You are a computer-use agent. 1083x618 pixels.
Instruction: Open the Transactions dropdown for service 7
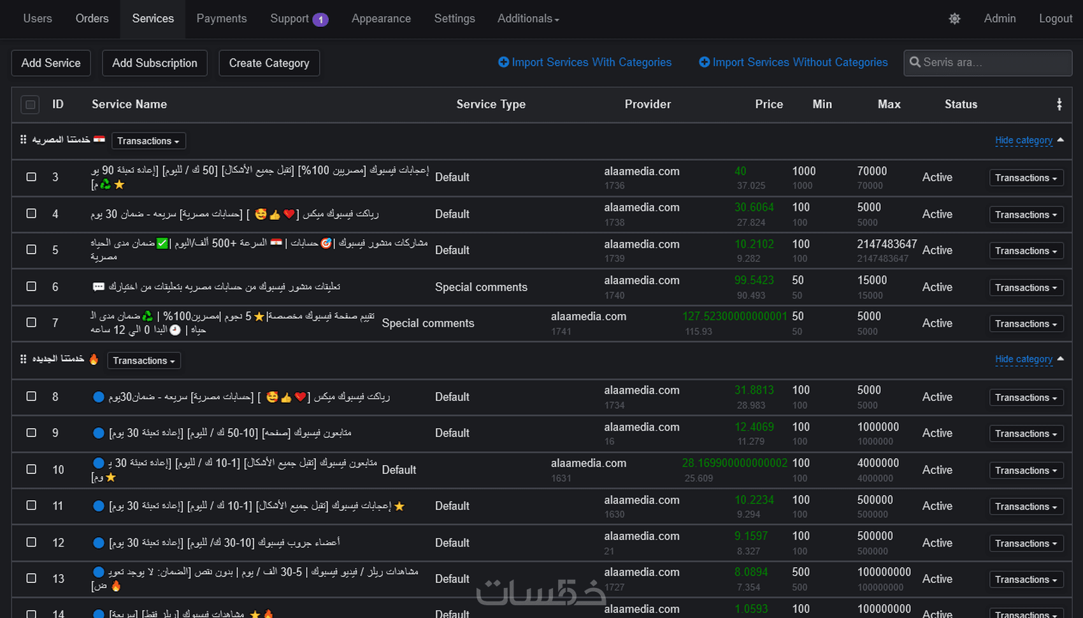(x=1026, y=324)
